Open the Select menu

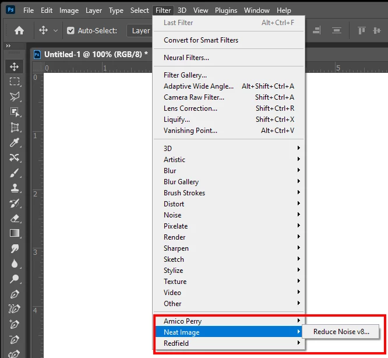coord(140,10)
